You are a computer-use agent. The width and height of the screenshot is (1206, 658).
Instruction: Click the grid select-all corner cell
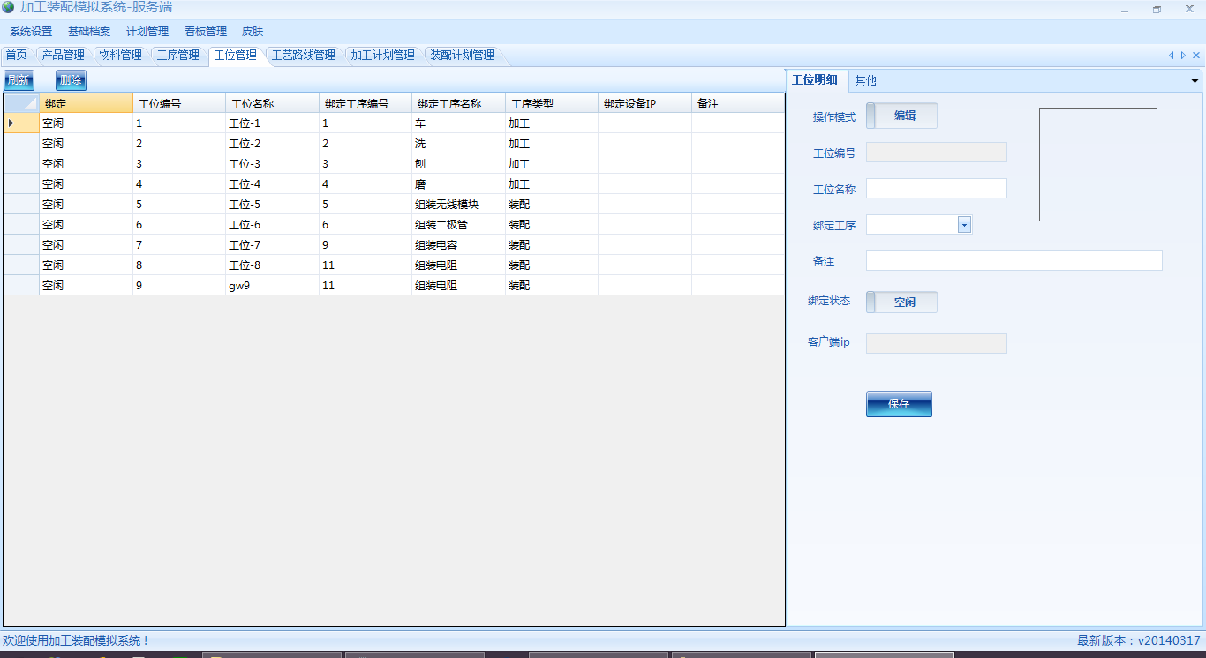(x=21, y=103)
